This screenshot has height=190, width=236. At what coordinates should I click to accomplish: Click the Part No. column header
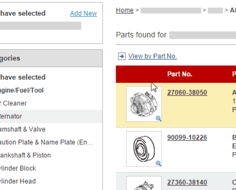tap(180, 74)
